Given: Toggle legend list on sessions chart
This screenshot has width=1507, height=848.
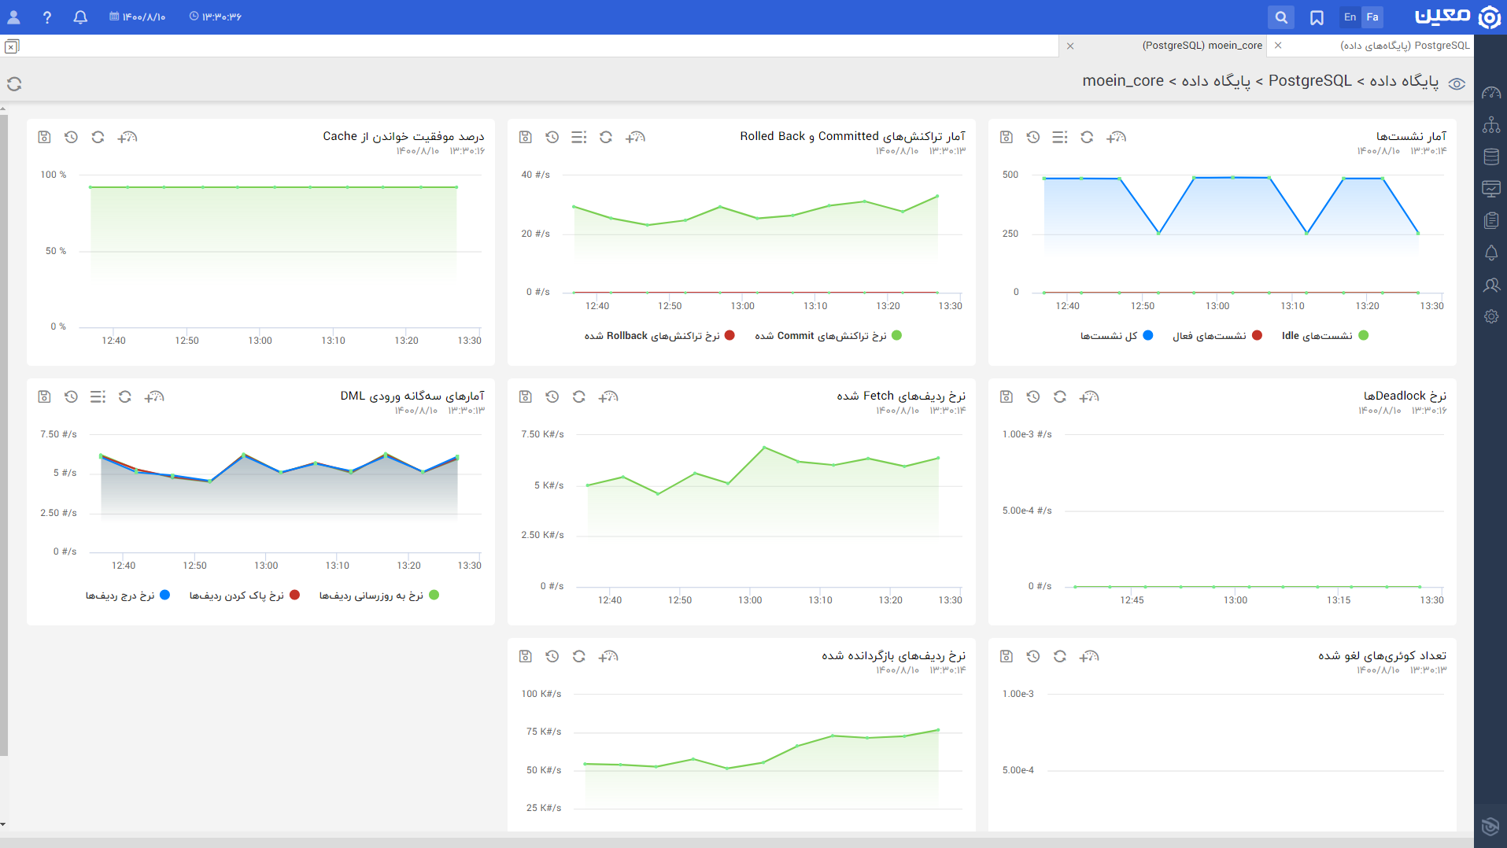Looking at the screenshot, I should (x=1060, y=137).
